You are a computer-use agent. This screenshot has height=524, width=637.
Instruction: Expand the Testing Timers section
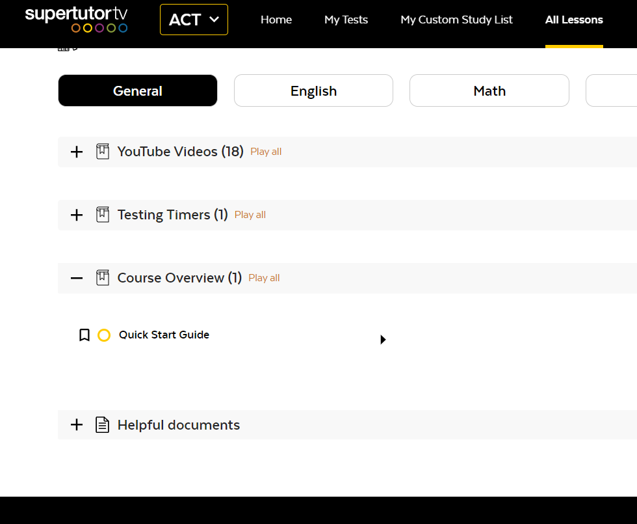tap(77, 215)
